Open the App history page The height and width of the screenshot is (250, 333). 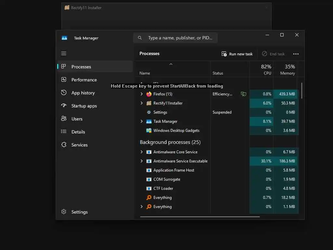pyautogui.click(x=95, y=93)
